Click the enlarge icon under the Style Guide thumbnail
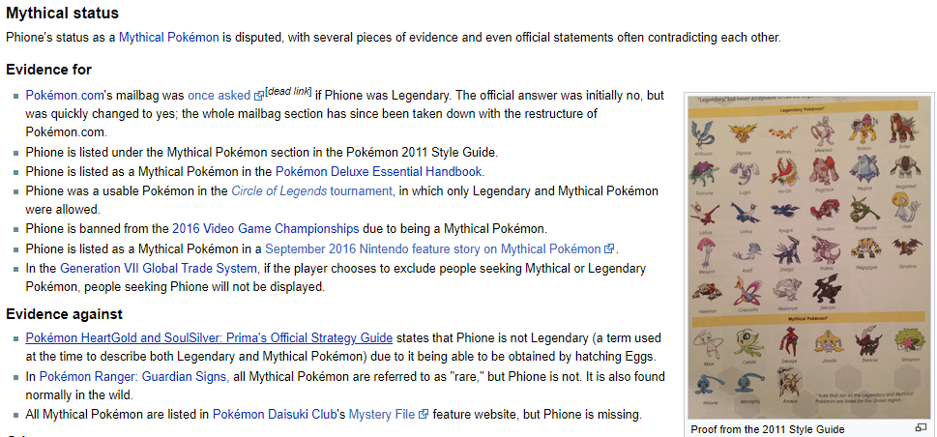 (921, 428)
